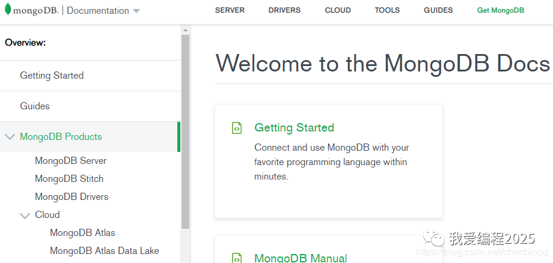Click the MongoDB Manual card icon
553x263 pixels.
[x=237, y=258]
